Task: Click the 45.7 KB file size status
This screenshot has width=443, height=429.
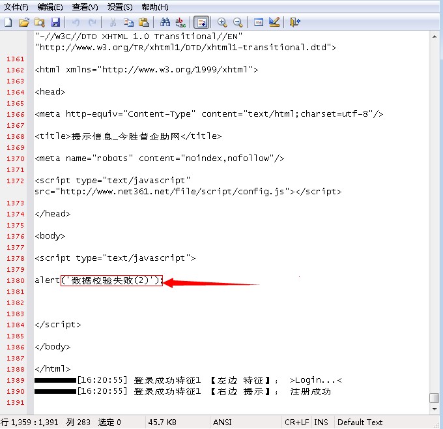Action: coord(162,422)
